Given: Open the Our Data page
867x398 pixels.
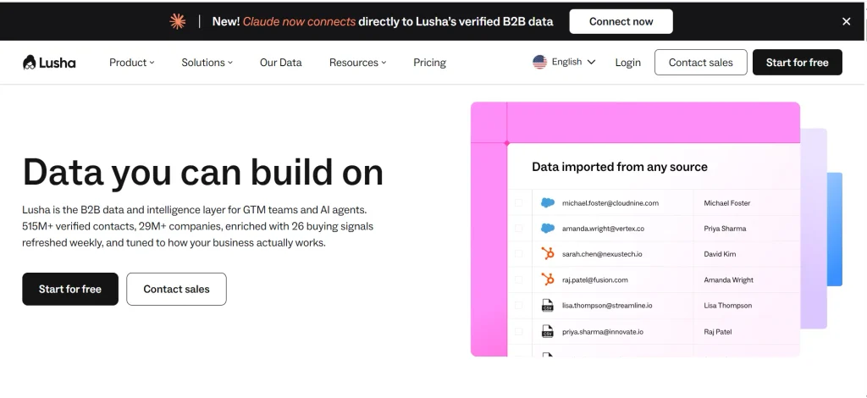Looking at the screenshot, I should point(281,63).
